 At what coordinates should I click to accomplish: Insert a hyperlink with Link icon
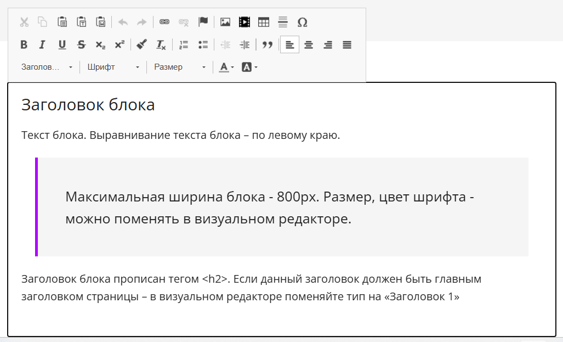point(164,23)
